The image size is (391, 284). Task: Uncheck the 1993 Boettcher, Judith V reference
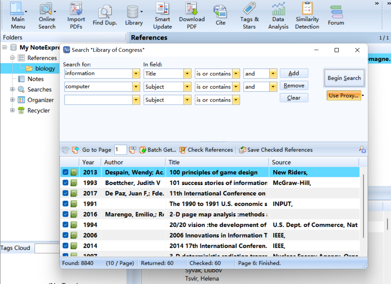[x=65, y=183]
